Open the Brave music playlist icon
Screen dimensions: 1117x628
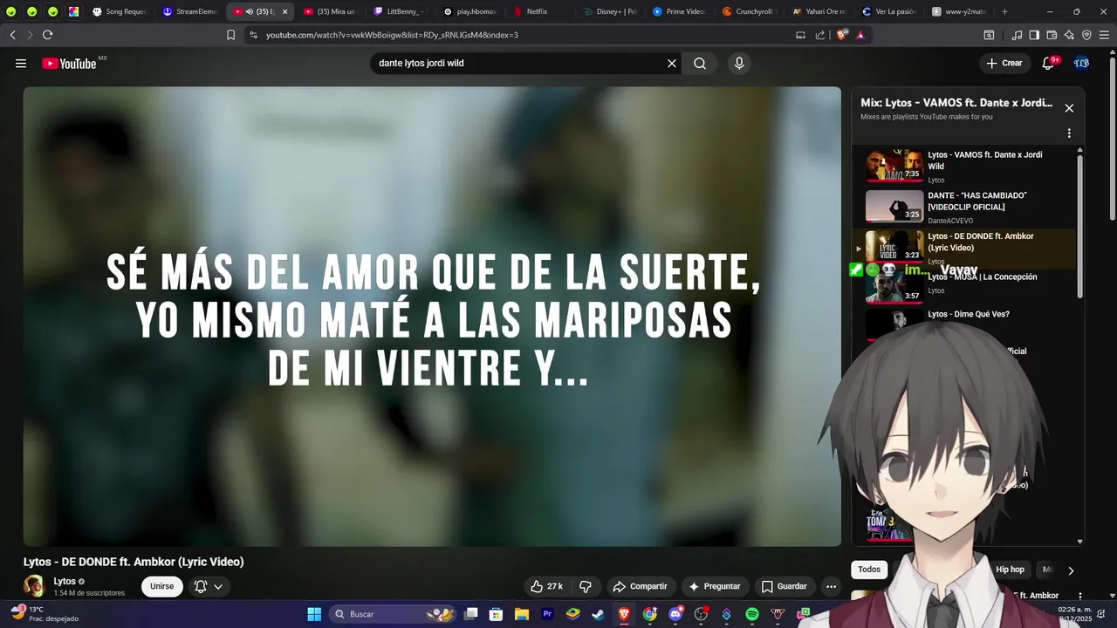tap(1017, 35)
